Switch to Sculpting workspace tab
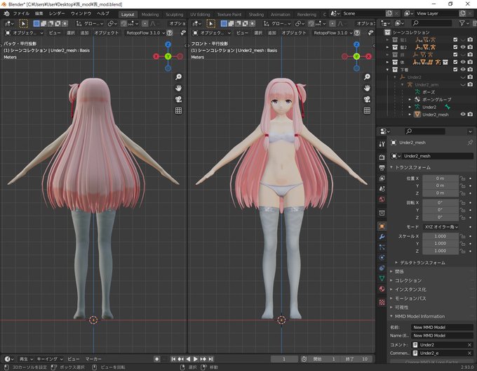 174,14
